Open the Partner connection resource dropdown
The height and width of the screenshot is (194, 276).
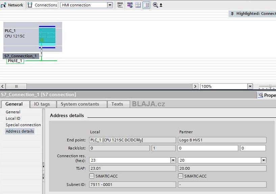point(264,160)
